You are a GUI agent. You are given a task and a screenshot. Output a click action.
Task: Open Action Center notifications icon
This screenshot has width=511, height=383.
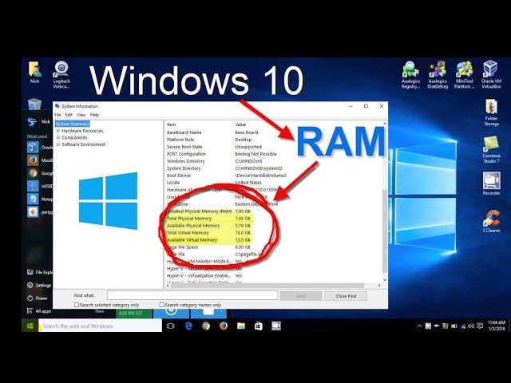tap(480, 326)
